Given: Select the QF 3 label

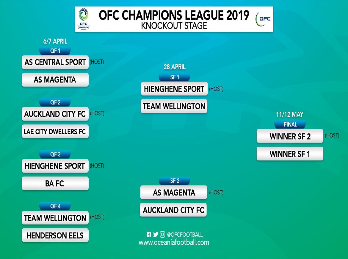Looking at the screenshot, I should 55,154.
